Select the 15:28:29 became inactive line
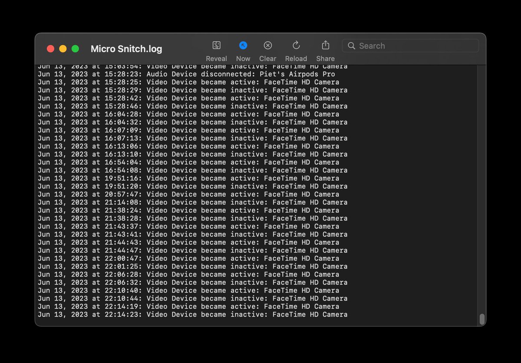 [x=193, y=90]
